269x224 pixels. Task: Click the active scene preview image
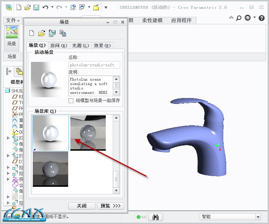point(49,80)
